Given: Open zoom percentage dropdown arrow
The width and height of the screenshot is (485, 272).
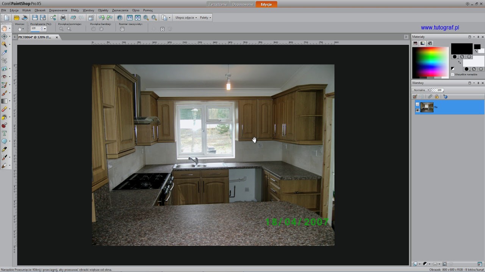Looking at the screenshot, I should tap(44, 29).
